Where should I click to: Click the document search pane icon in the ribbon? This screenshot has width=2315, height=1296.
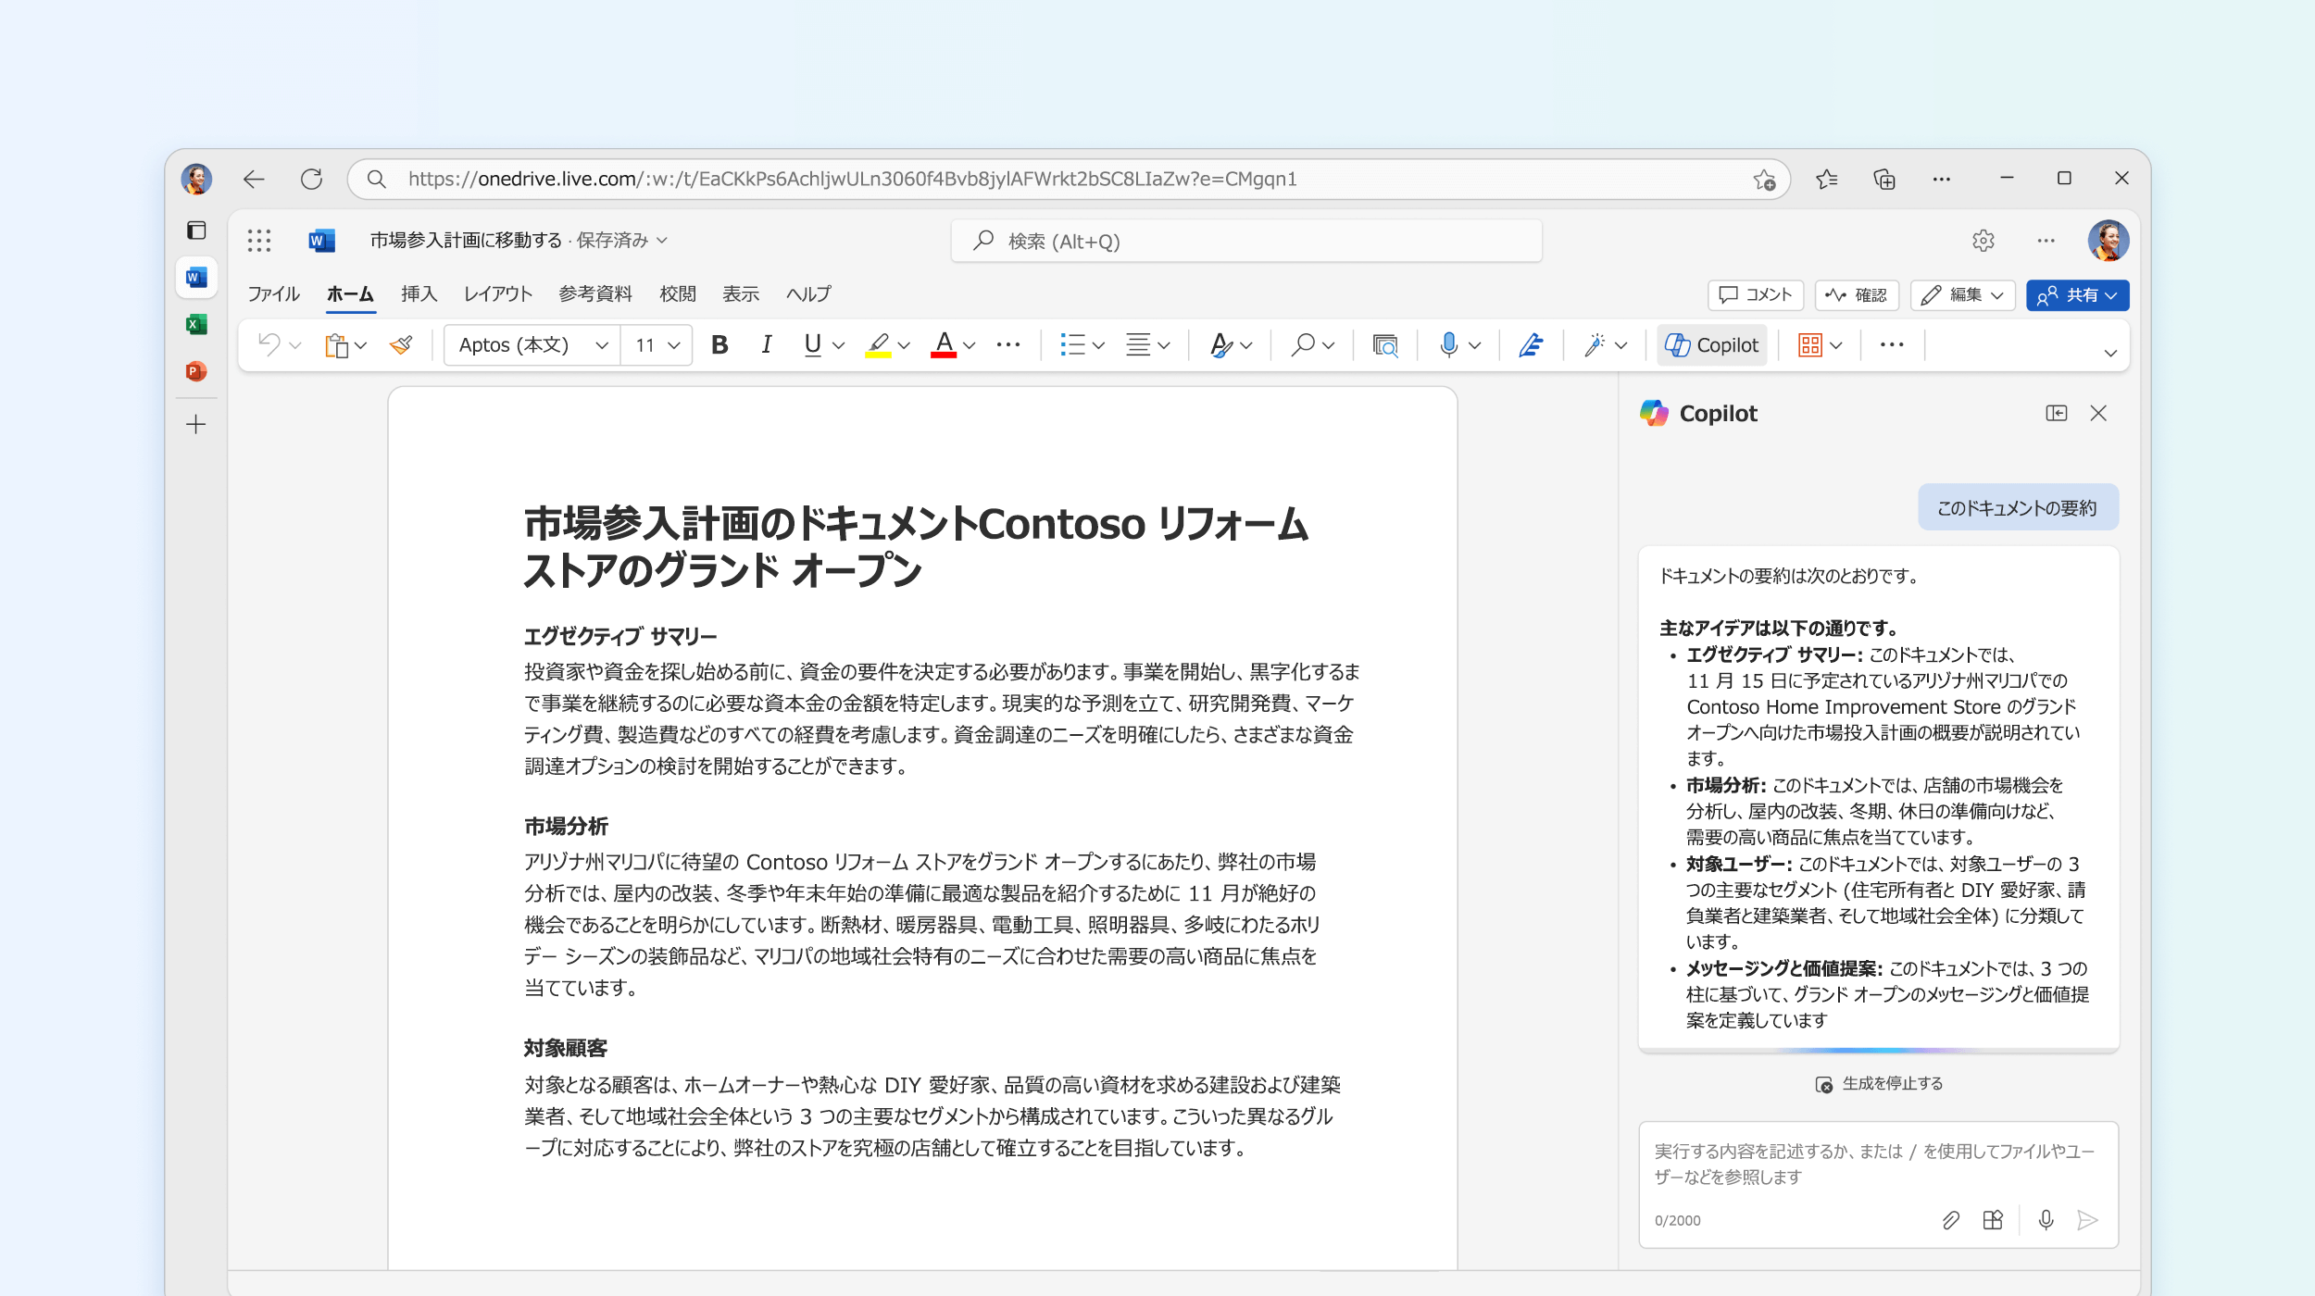(x=1385, y=345)
